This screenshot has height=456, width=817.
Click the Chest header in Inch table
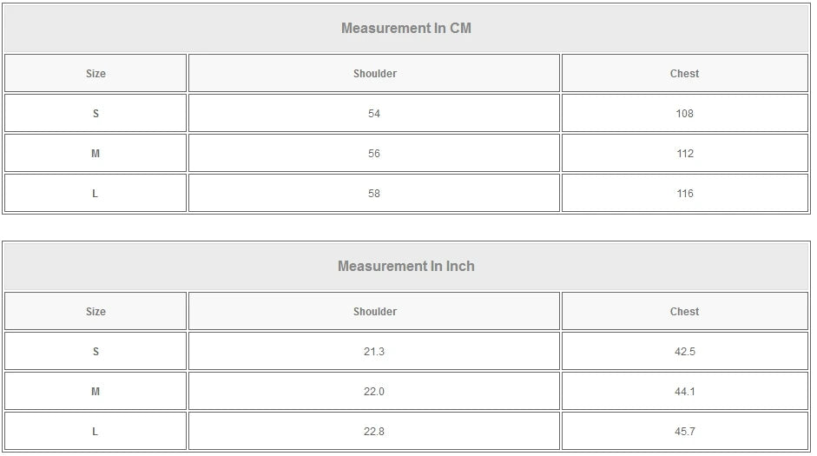coord(684,312)
